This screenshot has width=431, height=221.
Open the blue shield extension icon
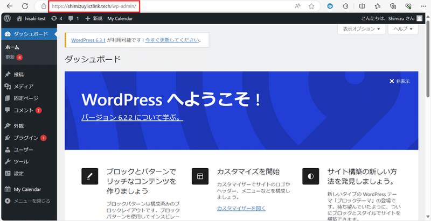point(330,6)
